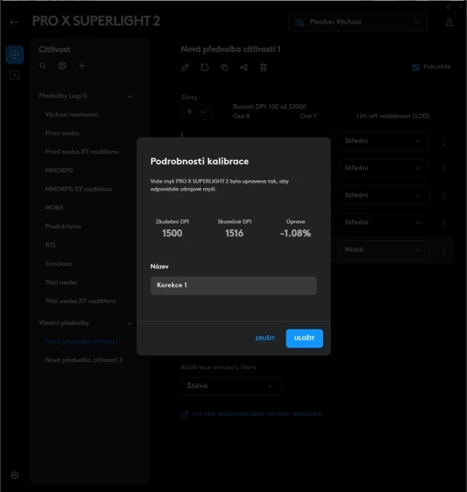Viewport: 467px width, 492px height.
Task: Click the Korekce 1 name field
Action: pyautogui.click(x=233, y=285)
